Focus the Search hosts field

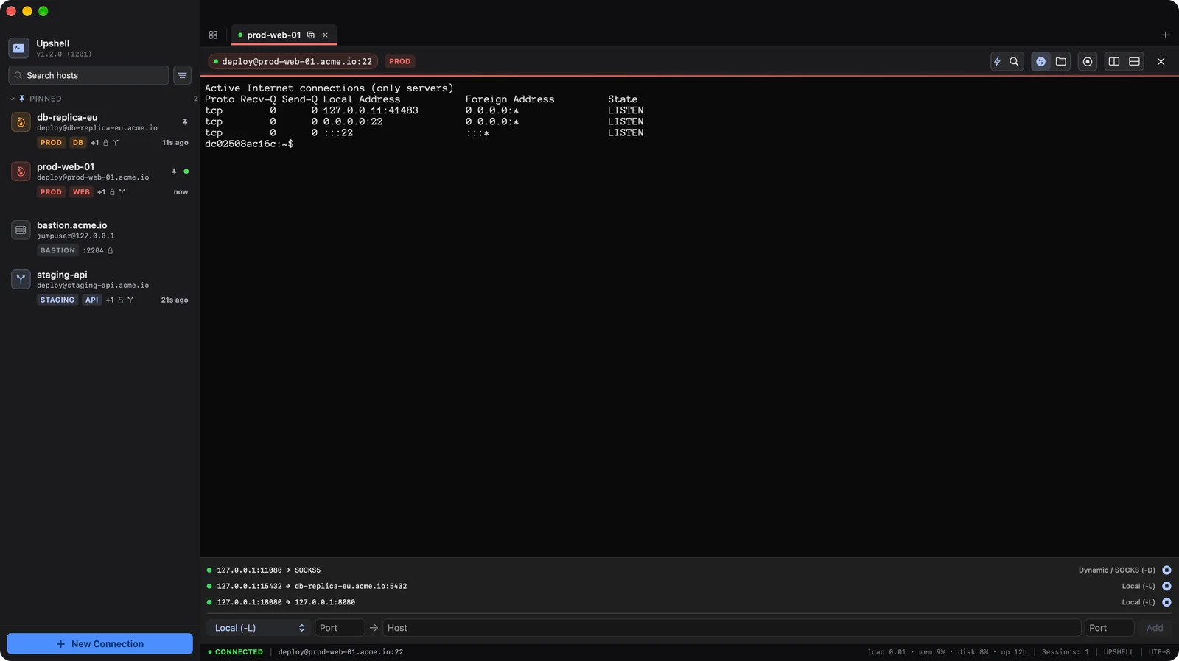(x=88, y=75)
